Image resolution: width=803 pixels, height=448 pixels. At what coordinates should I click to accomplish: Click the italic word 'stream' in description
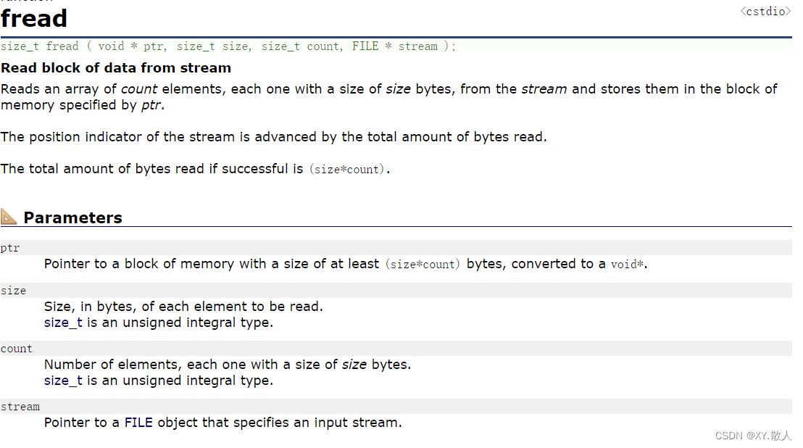click(x=544, y=89)
